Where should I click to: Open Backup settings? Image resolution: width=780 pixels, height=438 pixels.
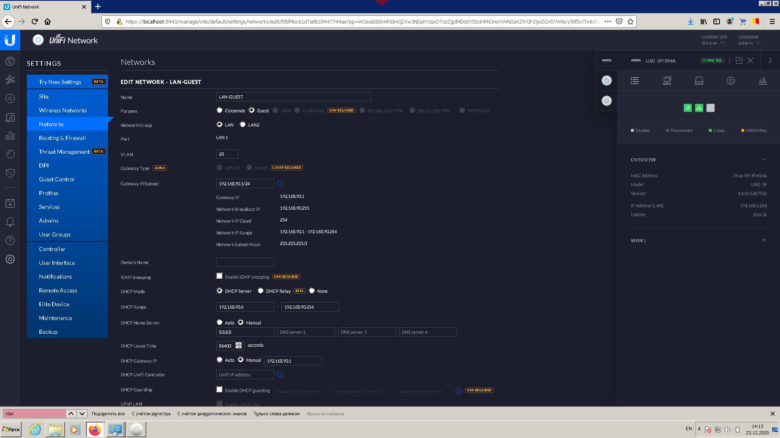click(67, 332)
